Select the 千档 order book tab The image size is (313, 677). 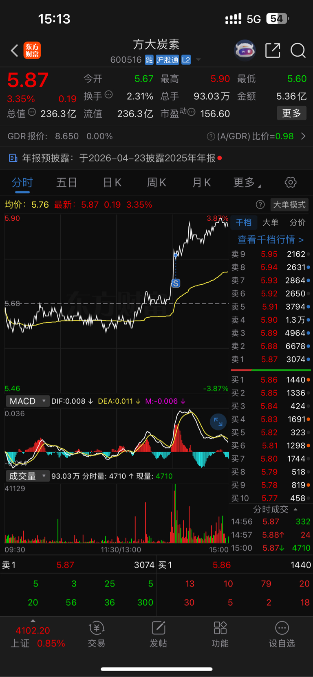pos(244,222)
